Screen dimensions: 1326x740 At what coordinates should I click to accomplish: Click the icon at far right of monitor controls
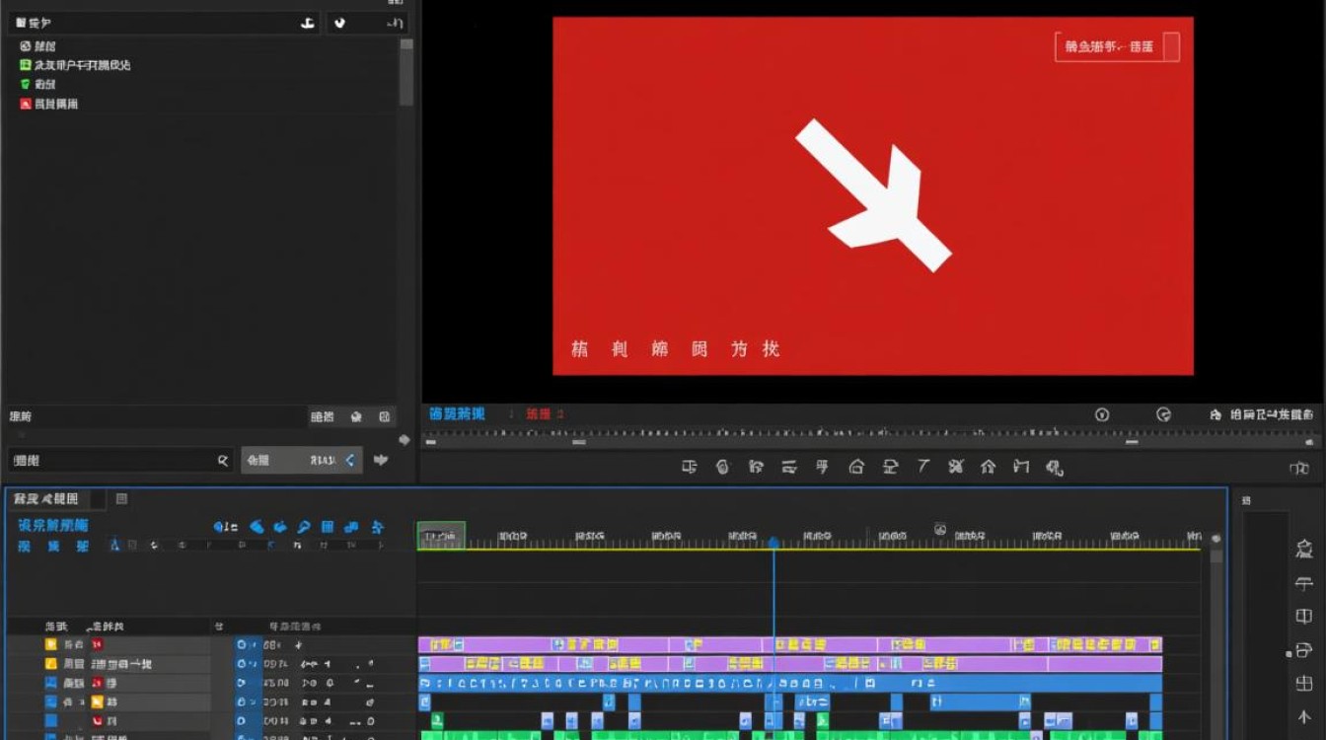pos(1299,468)
